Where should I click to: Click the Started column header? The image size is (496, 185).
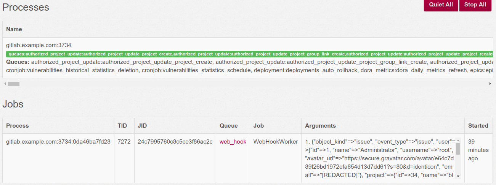478,126
